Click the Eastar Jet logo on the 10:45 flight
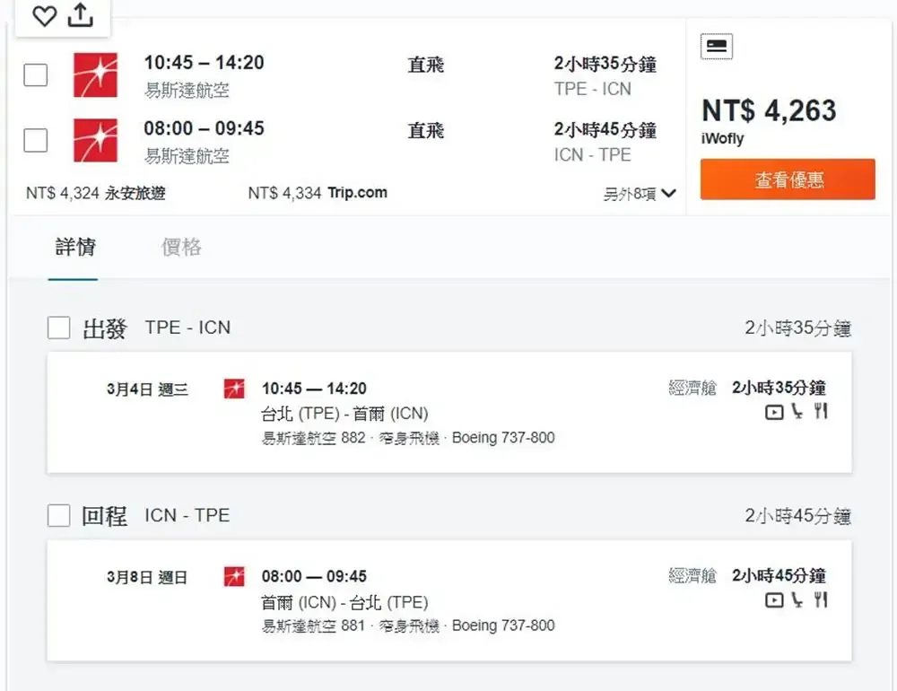Screen dimensions: 897x691 click(95, 75)
